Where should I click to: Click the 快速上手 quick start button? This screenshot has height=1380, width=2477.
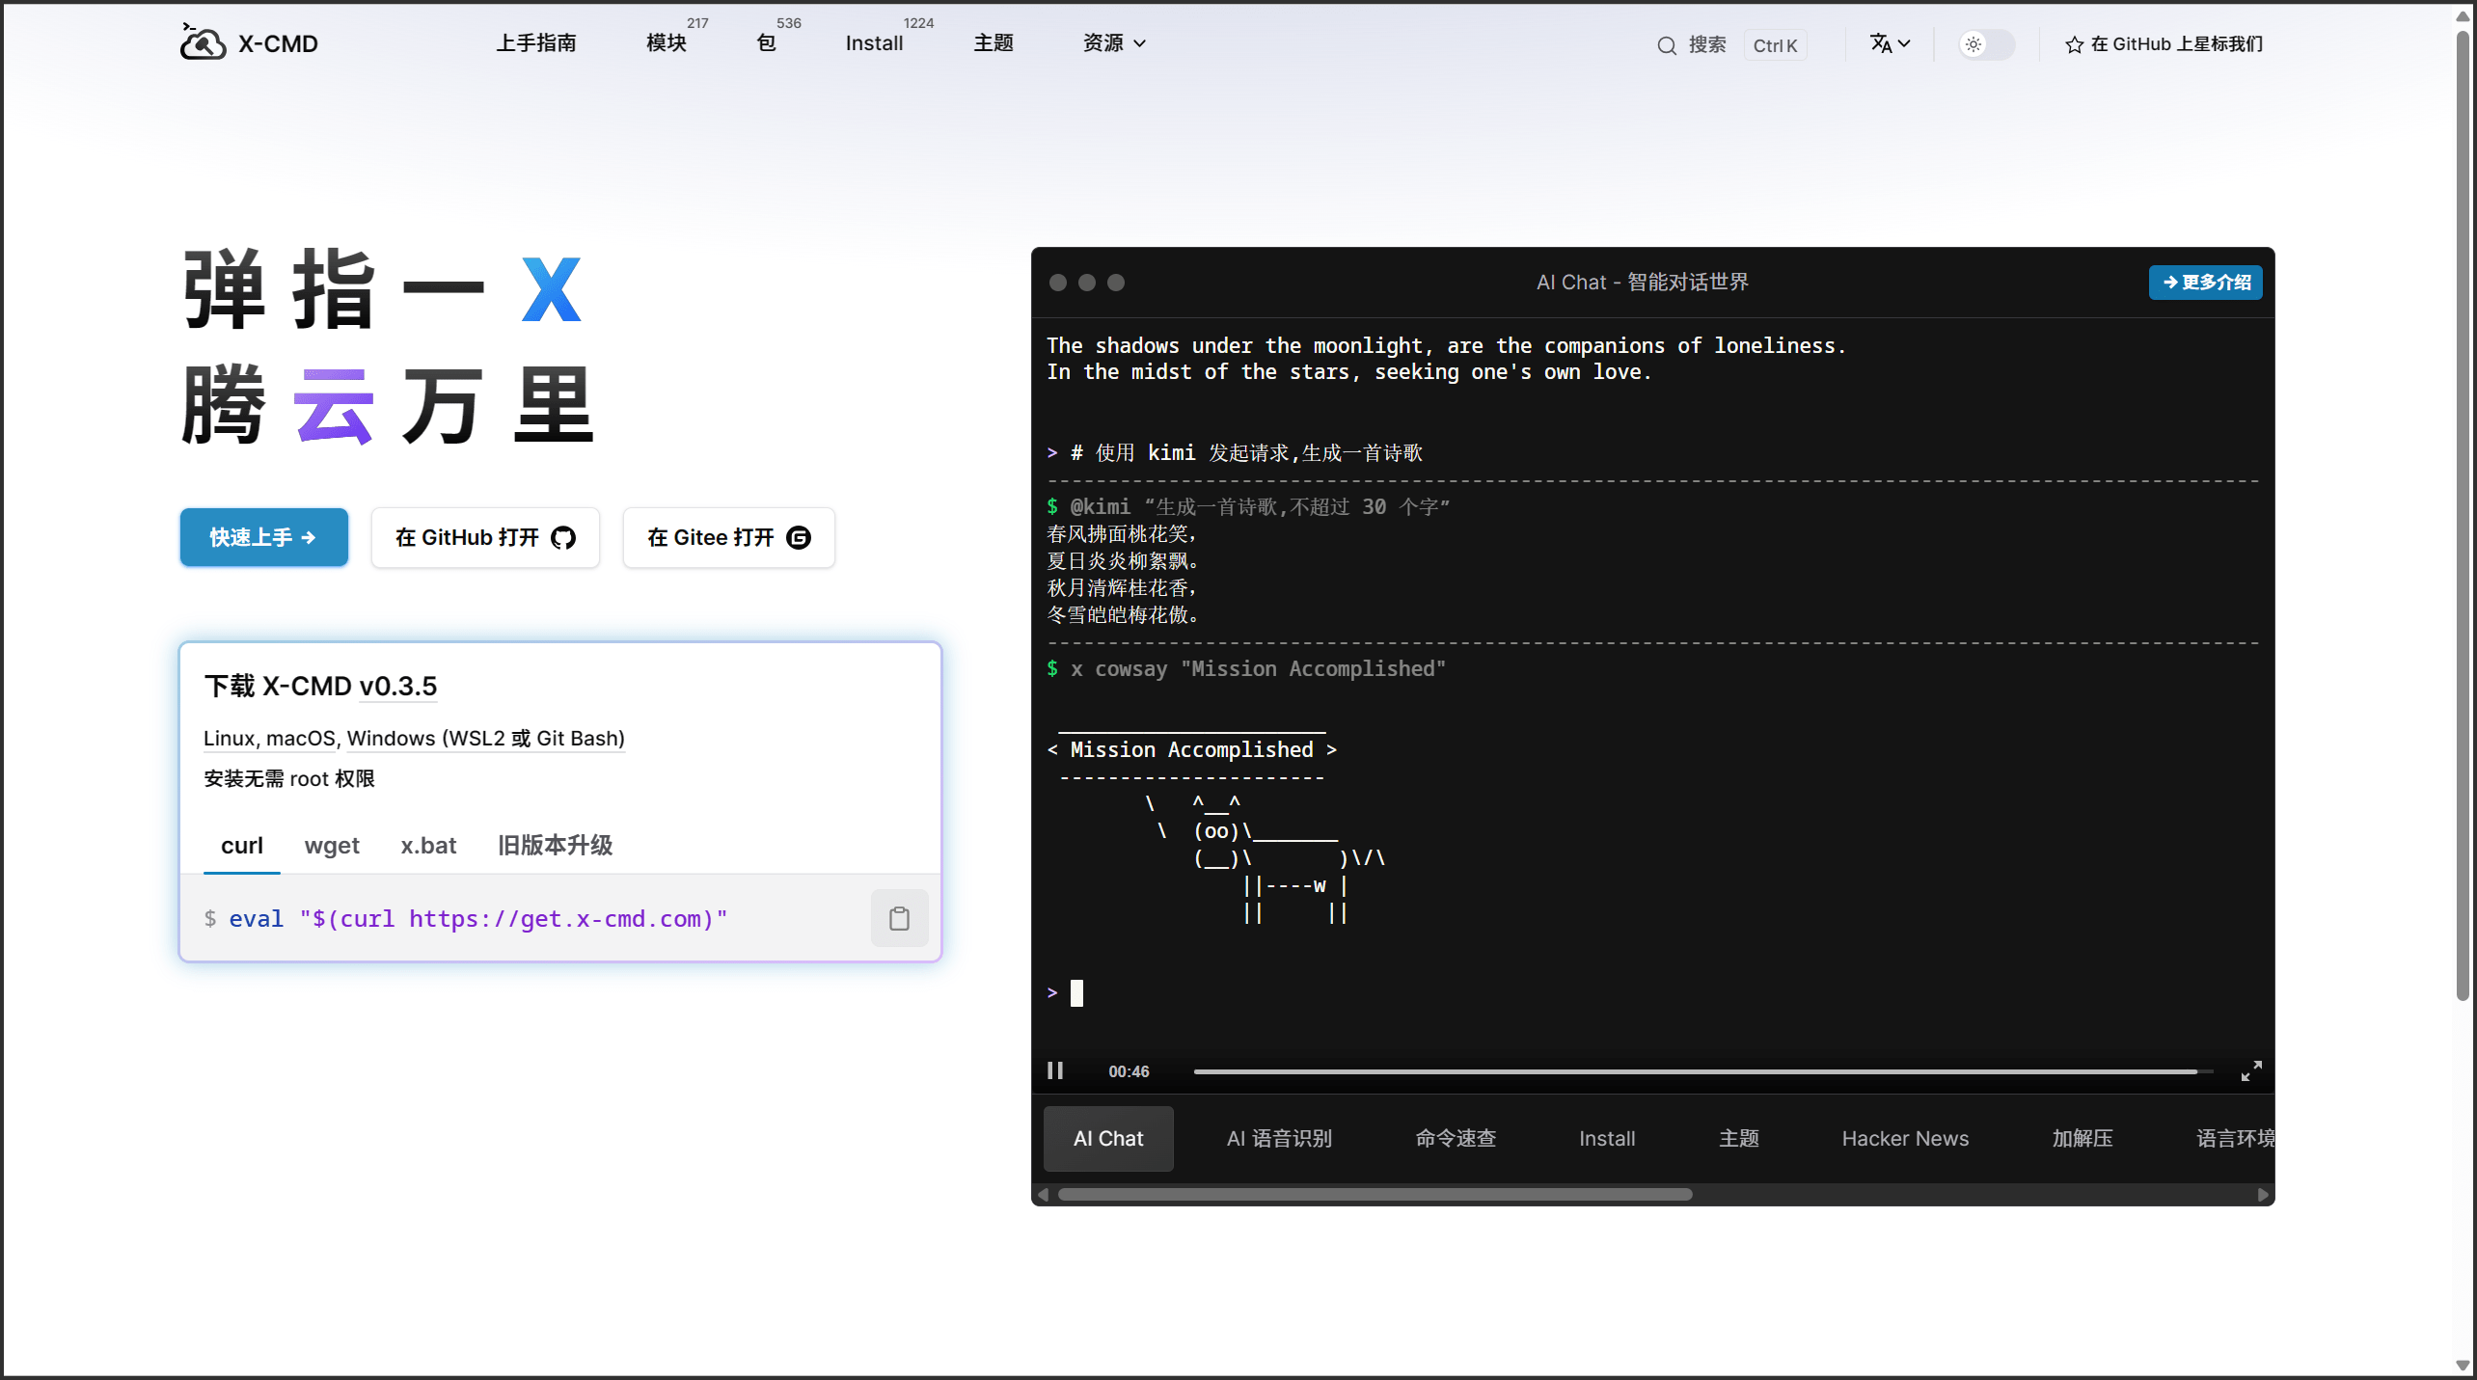(x=263, y=537)
